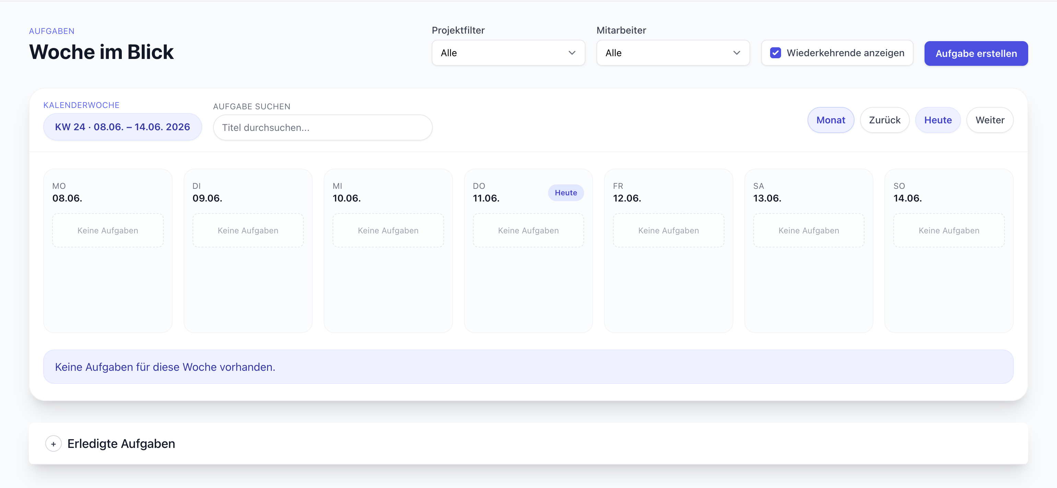The width and height of the screenshot is (1057, 488).
Task: Click the Wiederkehrende anzeigen label
Action: pos(845,53)
